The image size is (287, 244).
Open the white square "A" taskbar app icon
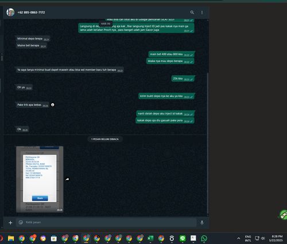(193, 238)
